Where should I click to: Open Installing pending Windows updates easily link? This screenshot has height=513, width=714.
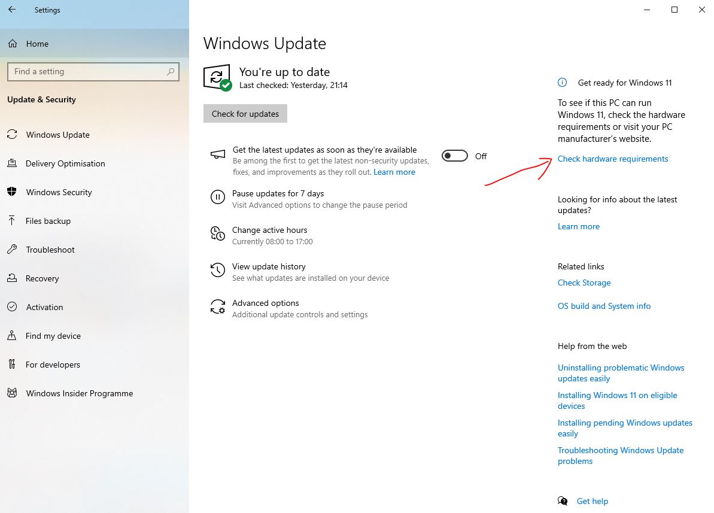(625, 428)
